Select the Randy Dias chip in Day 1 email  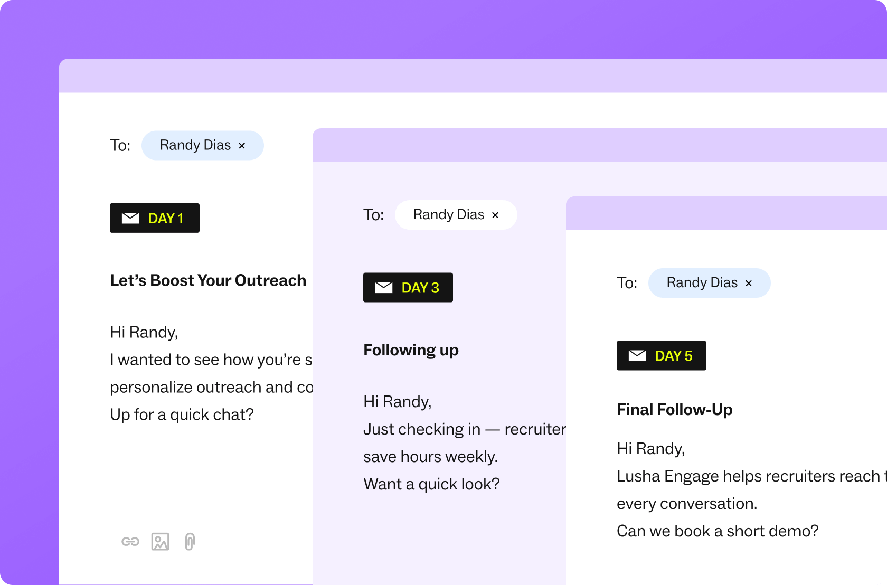pyautogui.click(x=195, y=145)
